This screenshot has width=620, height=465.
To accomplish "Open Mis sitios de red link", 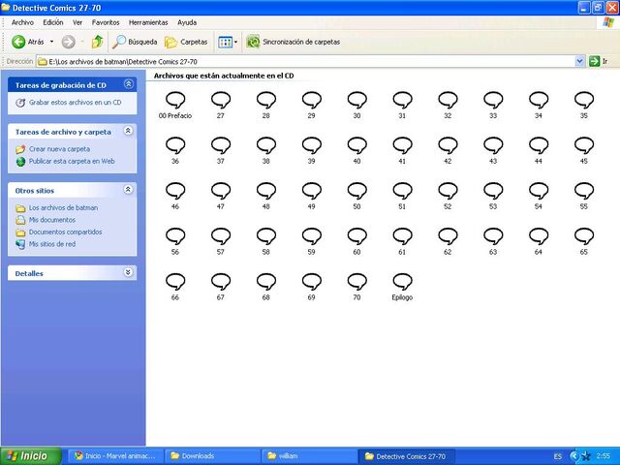I will click(x=52, y=244).
